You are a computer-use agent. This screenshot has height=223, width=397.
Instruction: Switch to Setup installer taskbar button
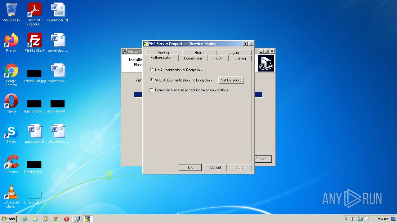77,219
